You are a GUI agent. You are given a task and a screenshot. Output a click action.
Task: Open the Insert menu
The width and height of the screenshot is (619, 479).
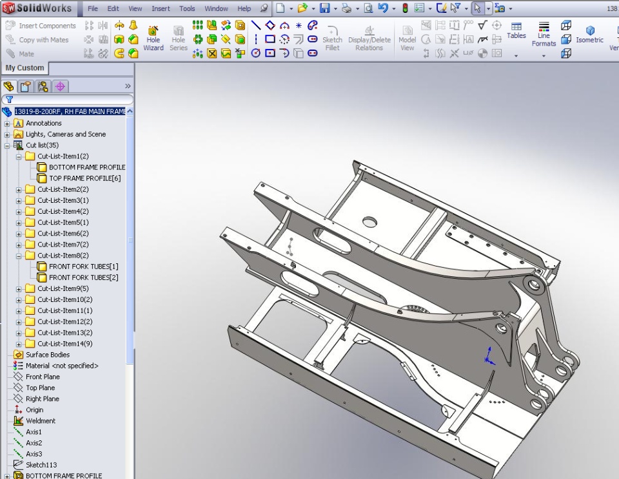pos(161,8)
